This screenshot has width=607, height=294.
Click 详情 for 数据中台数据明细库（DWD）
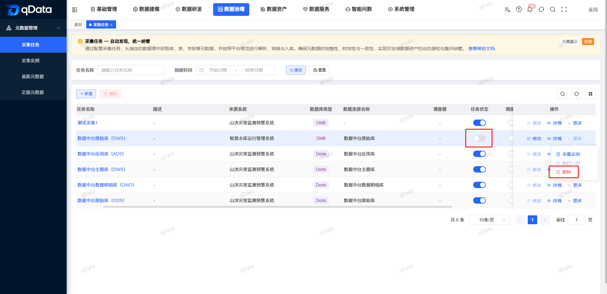point(554,185)
